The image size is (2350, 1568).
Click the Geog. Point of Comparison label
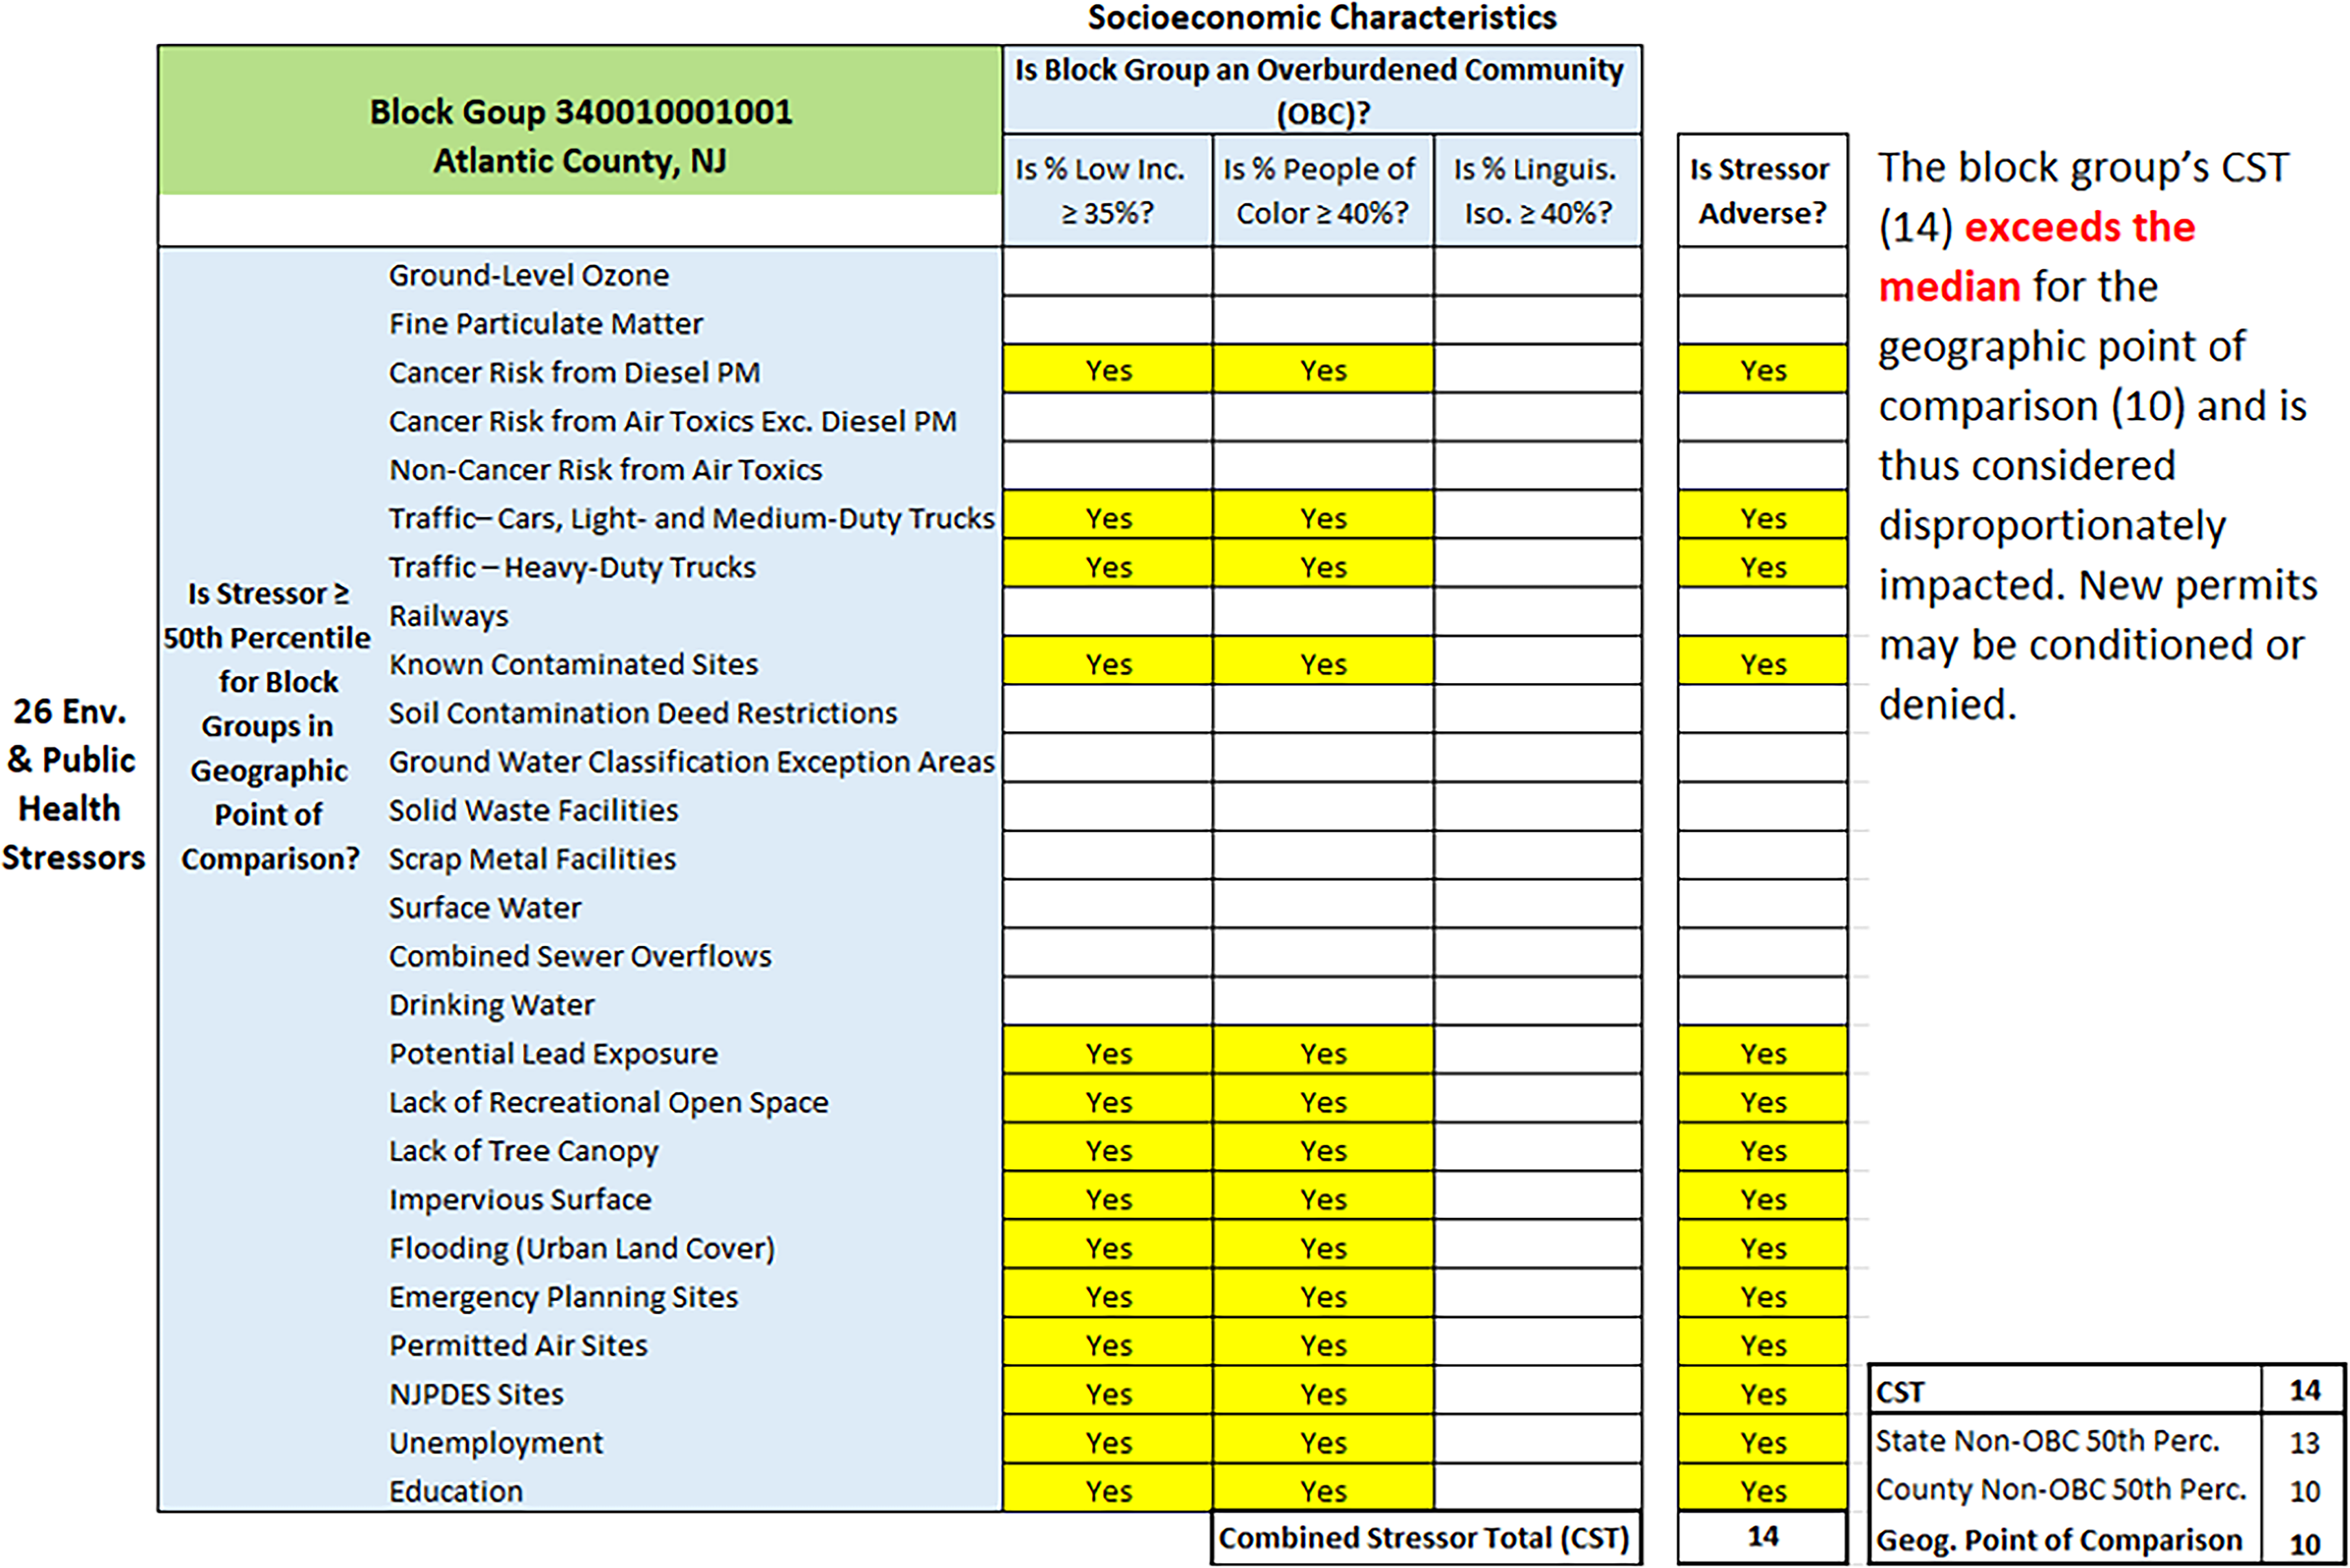pos(2059,1540)
